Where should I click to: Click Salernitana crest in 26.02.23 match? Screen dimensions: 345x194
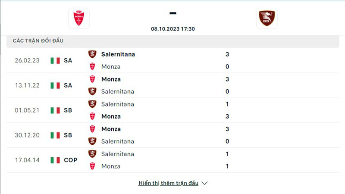point(92,54)
